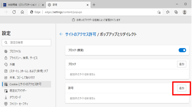This screenshot has width=193, height=107.
Task: Click 追加 in the ブロック section
Action: point(182,64)
